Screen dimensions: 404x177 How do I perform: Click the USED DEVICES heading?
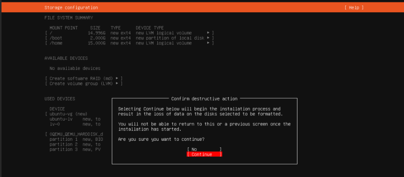(x=60, y=99)
